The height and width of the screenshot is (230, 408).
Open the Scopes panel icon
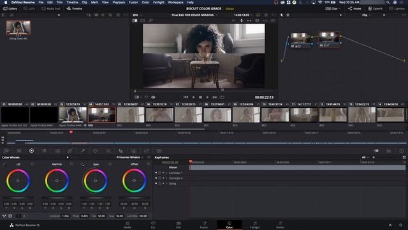pos(389,151)
